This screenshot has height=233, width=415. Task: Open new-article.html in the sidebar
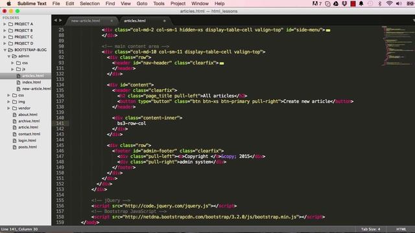point(36,89)
